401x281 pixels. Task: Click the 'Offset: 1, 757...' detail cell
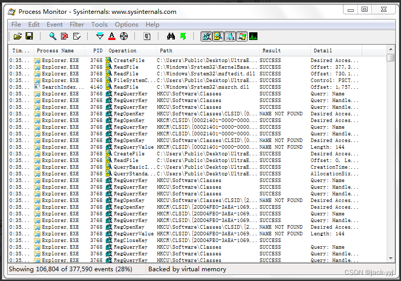tap(334, 87)
